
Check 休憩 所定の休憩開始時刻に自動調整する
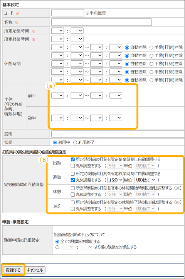pyautogui.click(x=73, y=188)
